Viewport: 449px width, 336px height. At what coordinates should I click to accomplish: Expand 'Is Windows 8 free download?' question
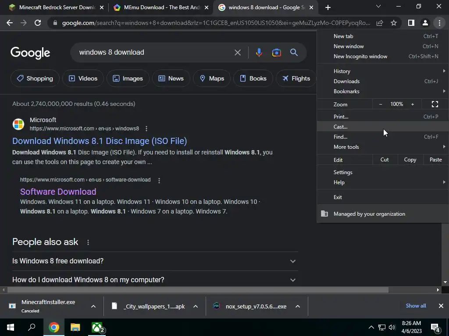click(155, 261)
